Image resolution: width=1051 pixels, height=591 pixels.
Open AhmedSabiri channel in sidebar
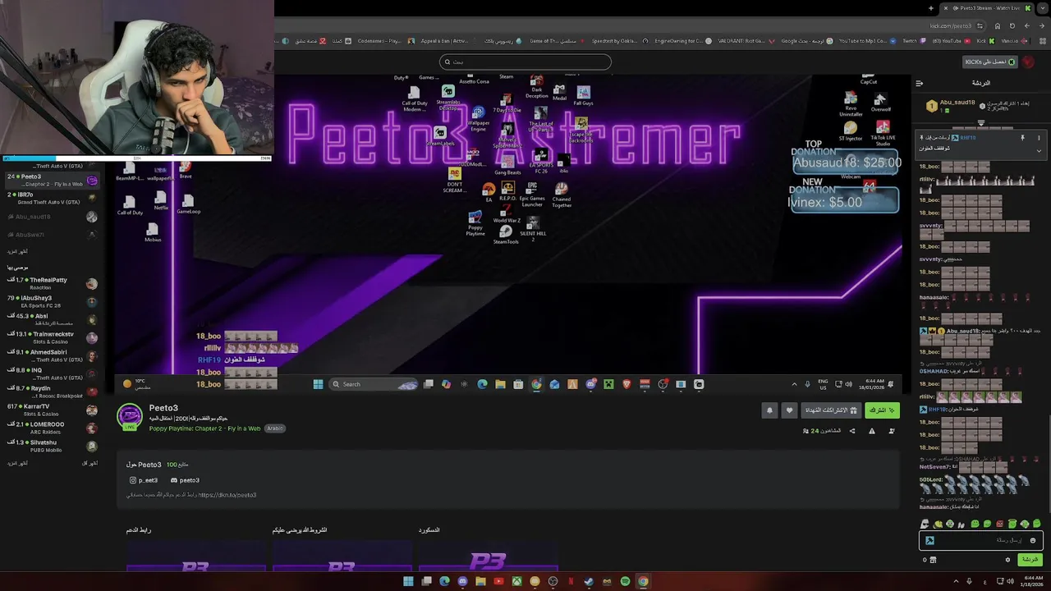point(53,355)
